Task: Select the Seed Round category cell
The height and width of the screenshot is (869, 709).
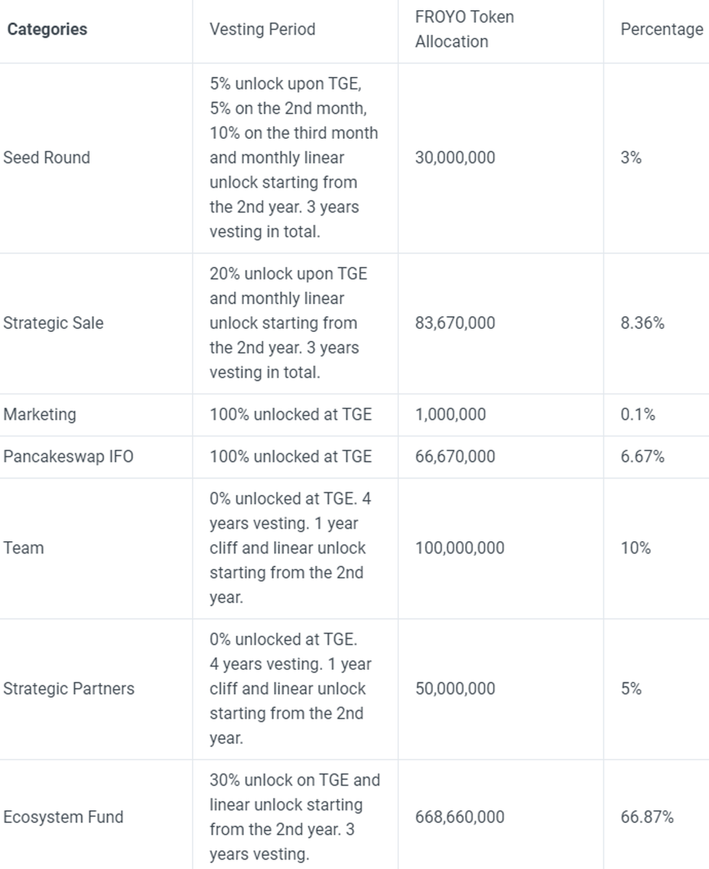Action: tap(47, 158)
